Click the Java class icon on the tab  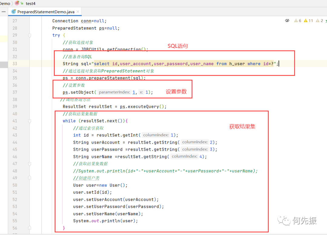pos(14,12)
